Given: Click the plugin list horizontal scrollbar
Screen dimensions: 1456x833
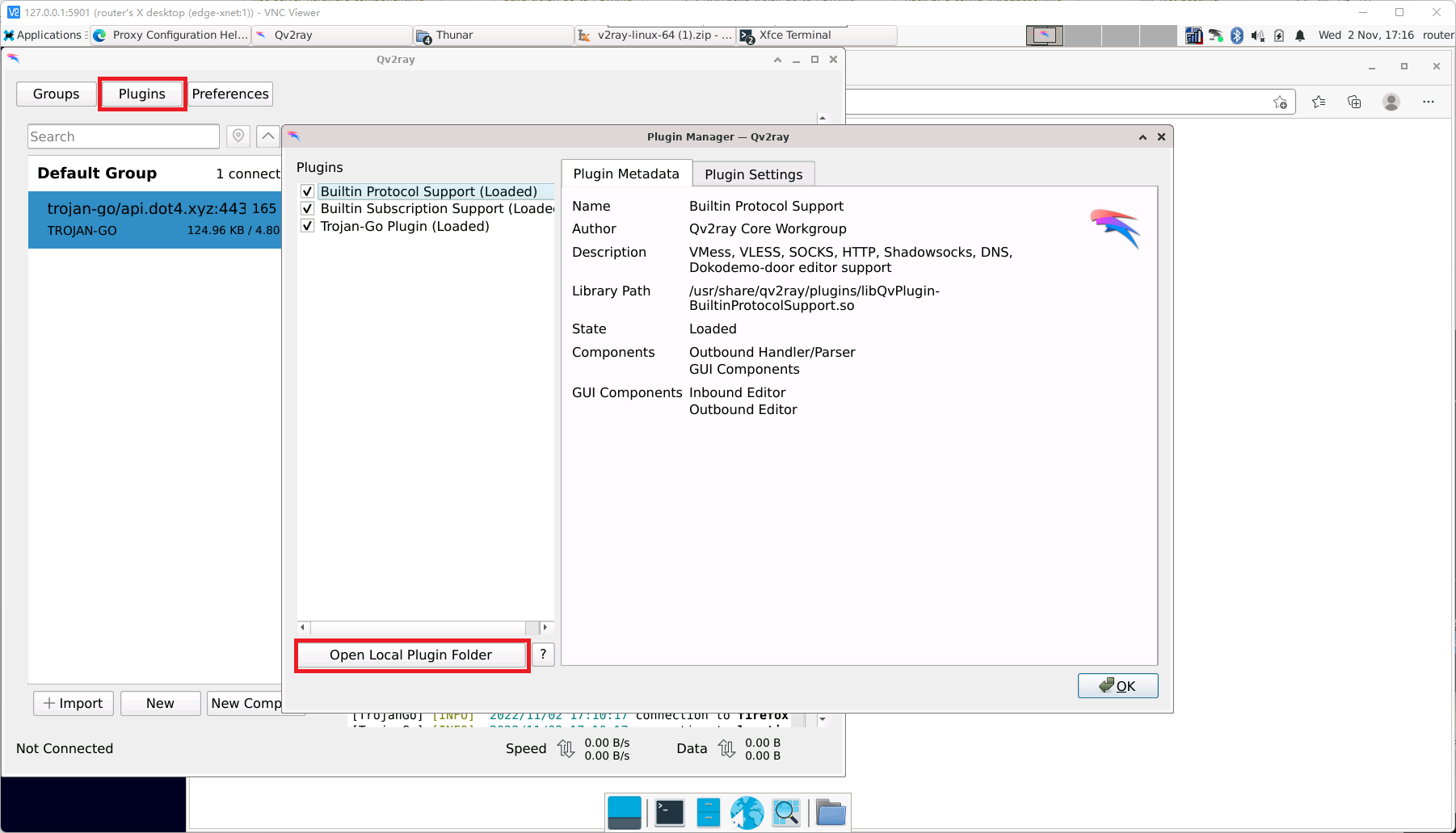Looking at the screenshot, I should (x=425, y=627).
